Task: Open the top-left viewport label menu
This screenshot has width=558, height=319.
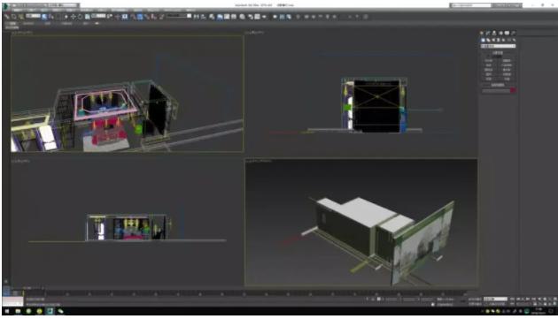Action: tap(22, 33)
